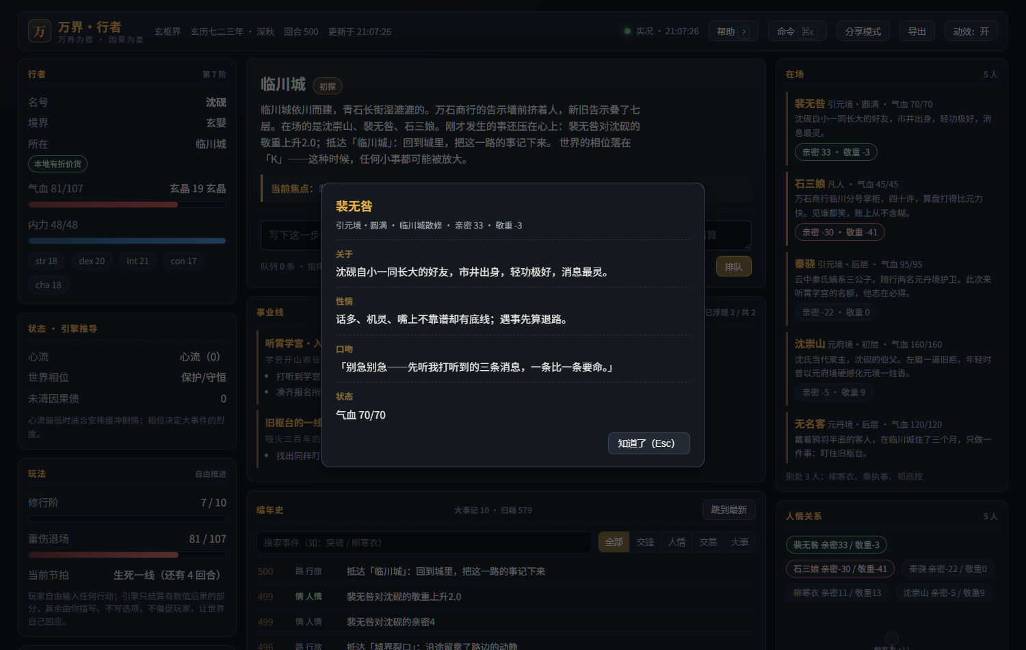Image resolution: width=1026 pixels, height=650 pixels.
Task: Click the int 21 attribute chip
Action: (137, 261)
